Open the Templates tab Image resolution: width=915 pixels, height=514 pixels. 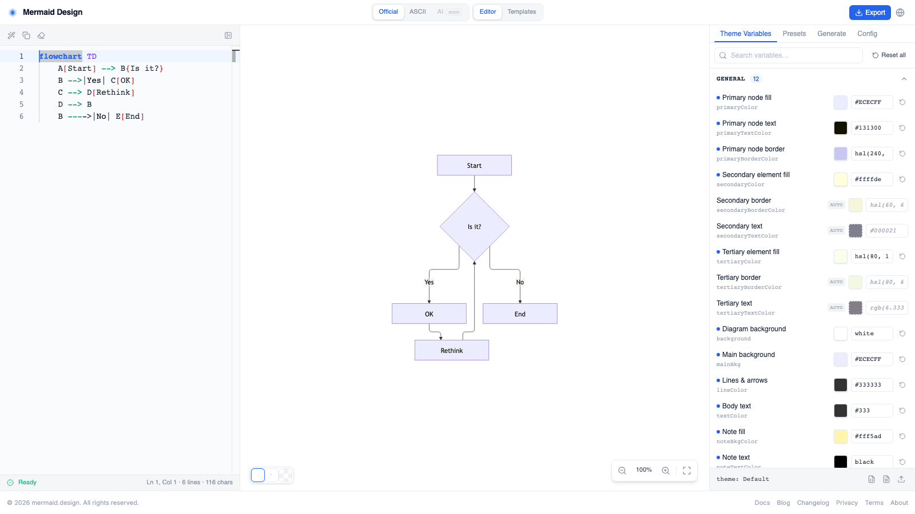522,12
